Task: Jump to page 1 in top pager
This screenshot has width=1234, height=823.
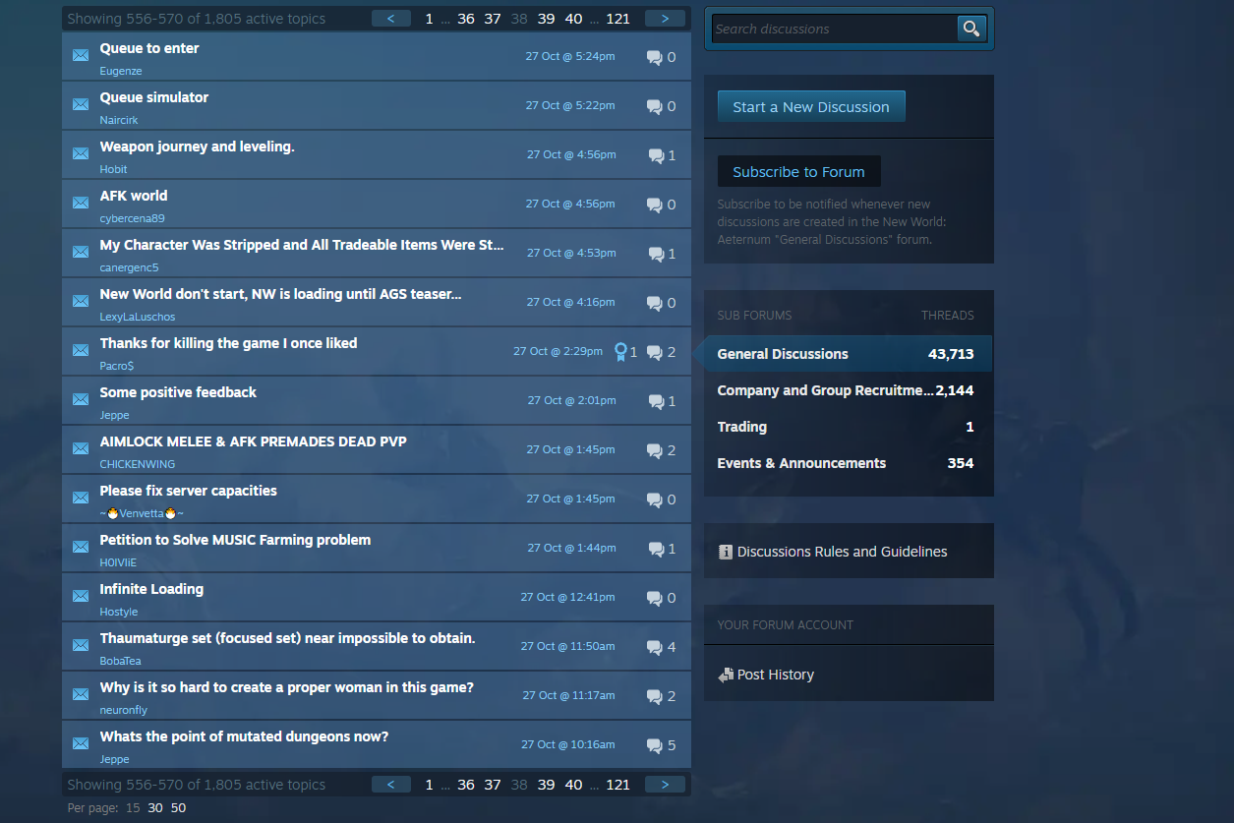Action: tap(429, 19)
